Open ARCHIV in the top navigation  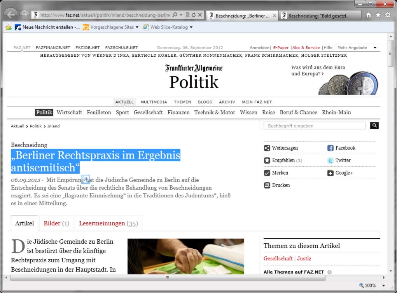(227, 102)
